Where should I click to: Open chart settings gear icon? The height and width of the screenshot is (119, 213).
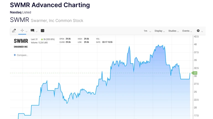tap(198, 31)
